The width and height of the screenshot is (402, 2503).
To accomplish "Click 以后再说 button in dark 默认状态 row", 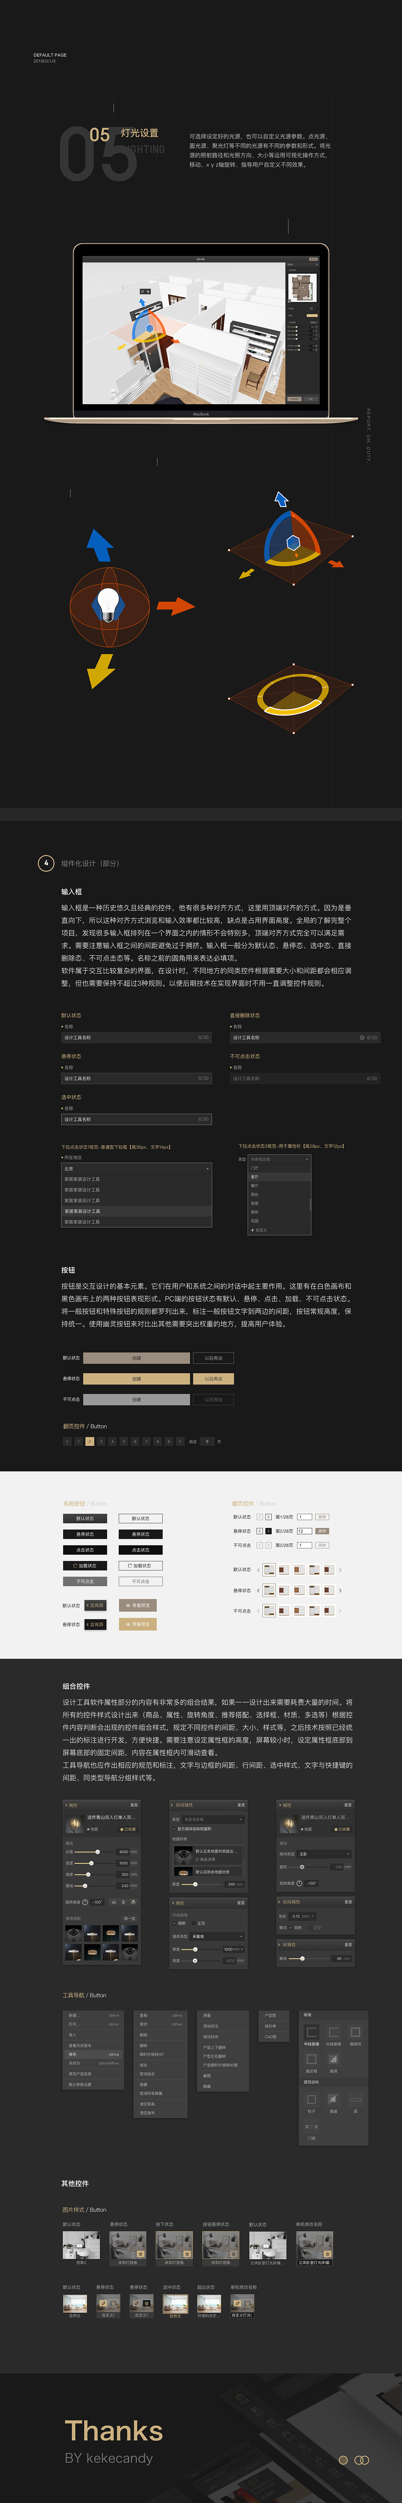I will click(x=214, y=1358).
